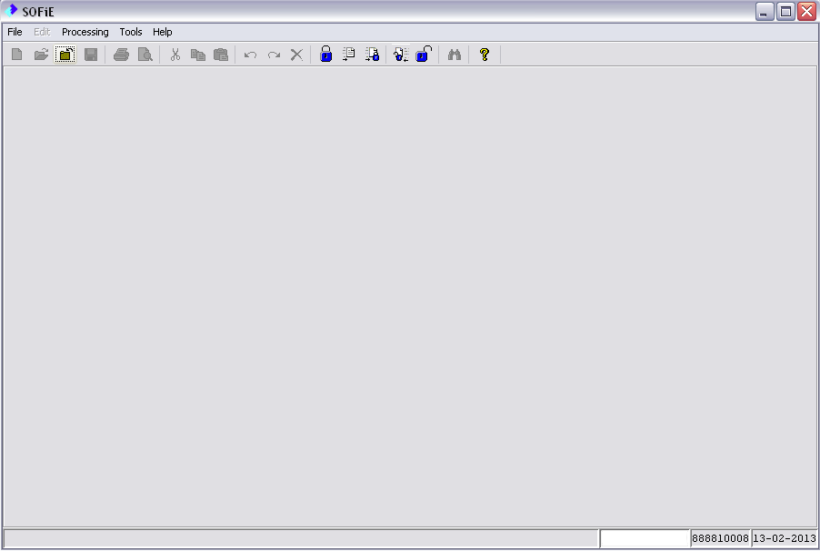Click the Cut scissors icon

coord(175,55)
